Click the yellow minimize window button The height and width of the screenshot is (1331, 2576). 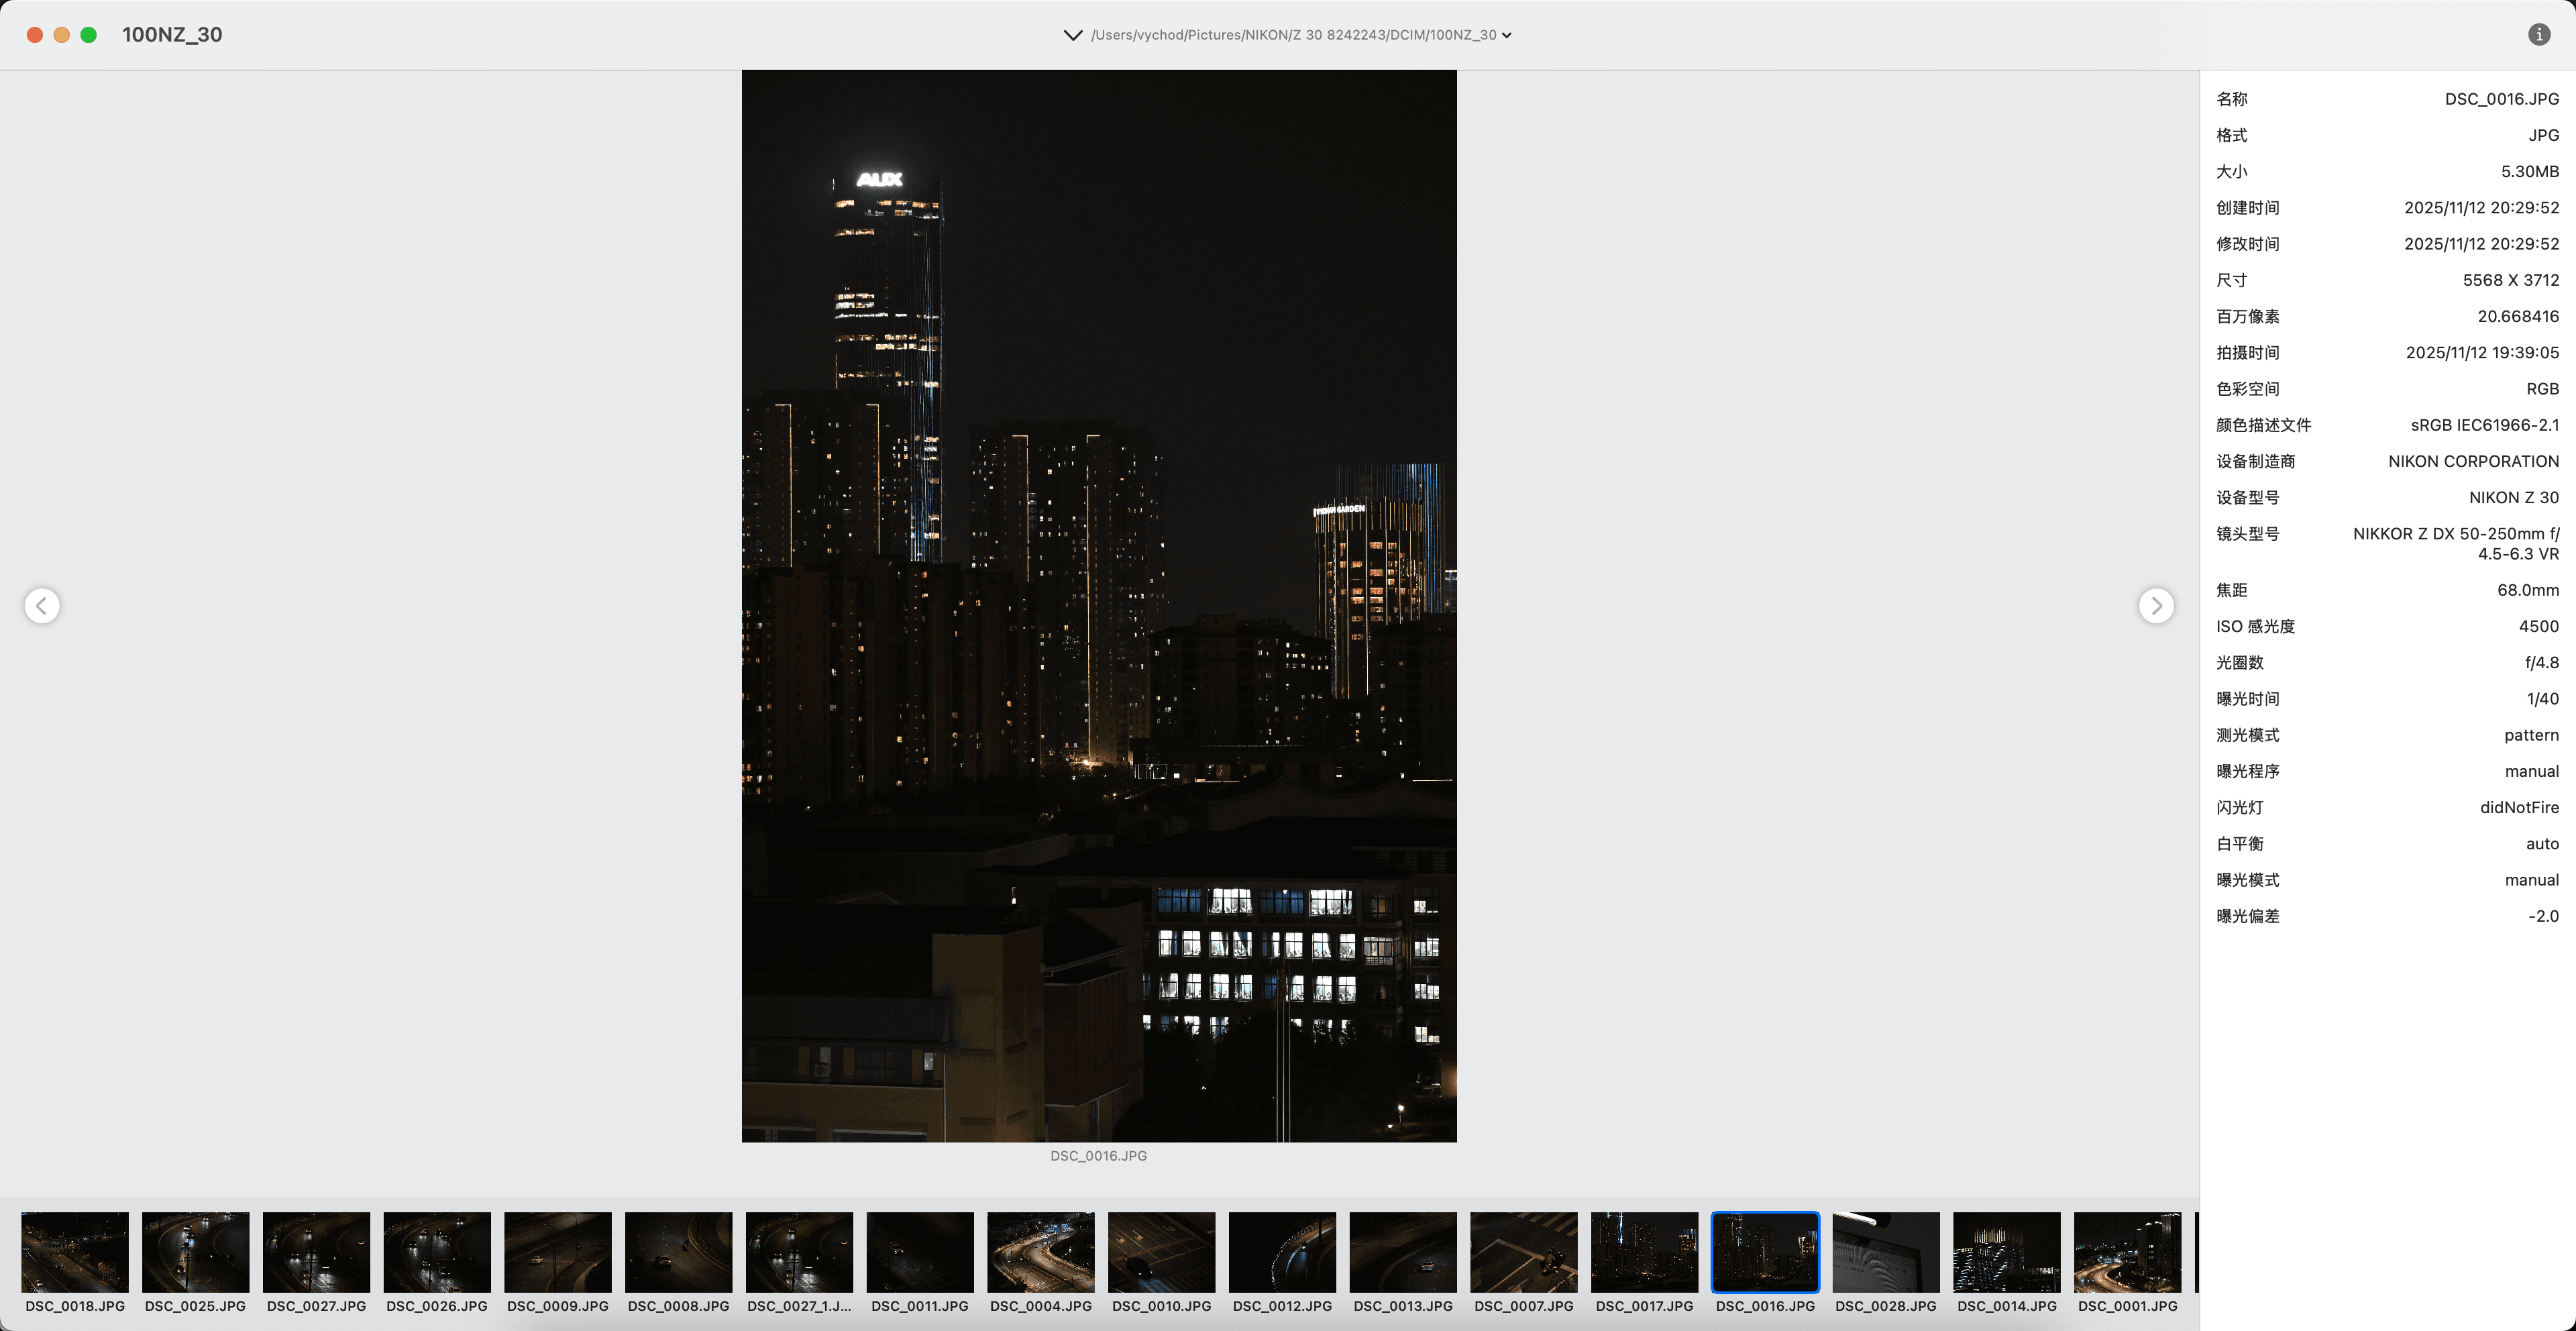point(61,35)
